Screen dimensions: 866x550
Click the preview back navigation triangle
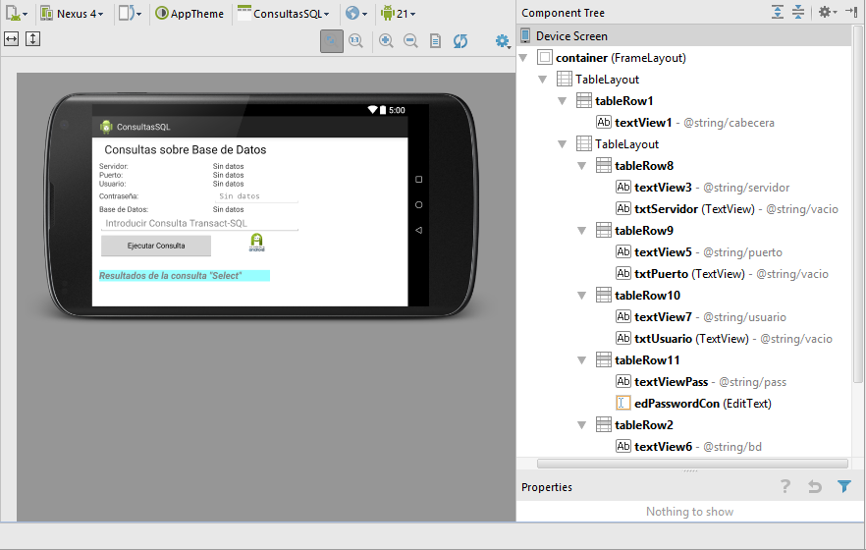pyautogui.click(x=418, y=230)
